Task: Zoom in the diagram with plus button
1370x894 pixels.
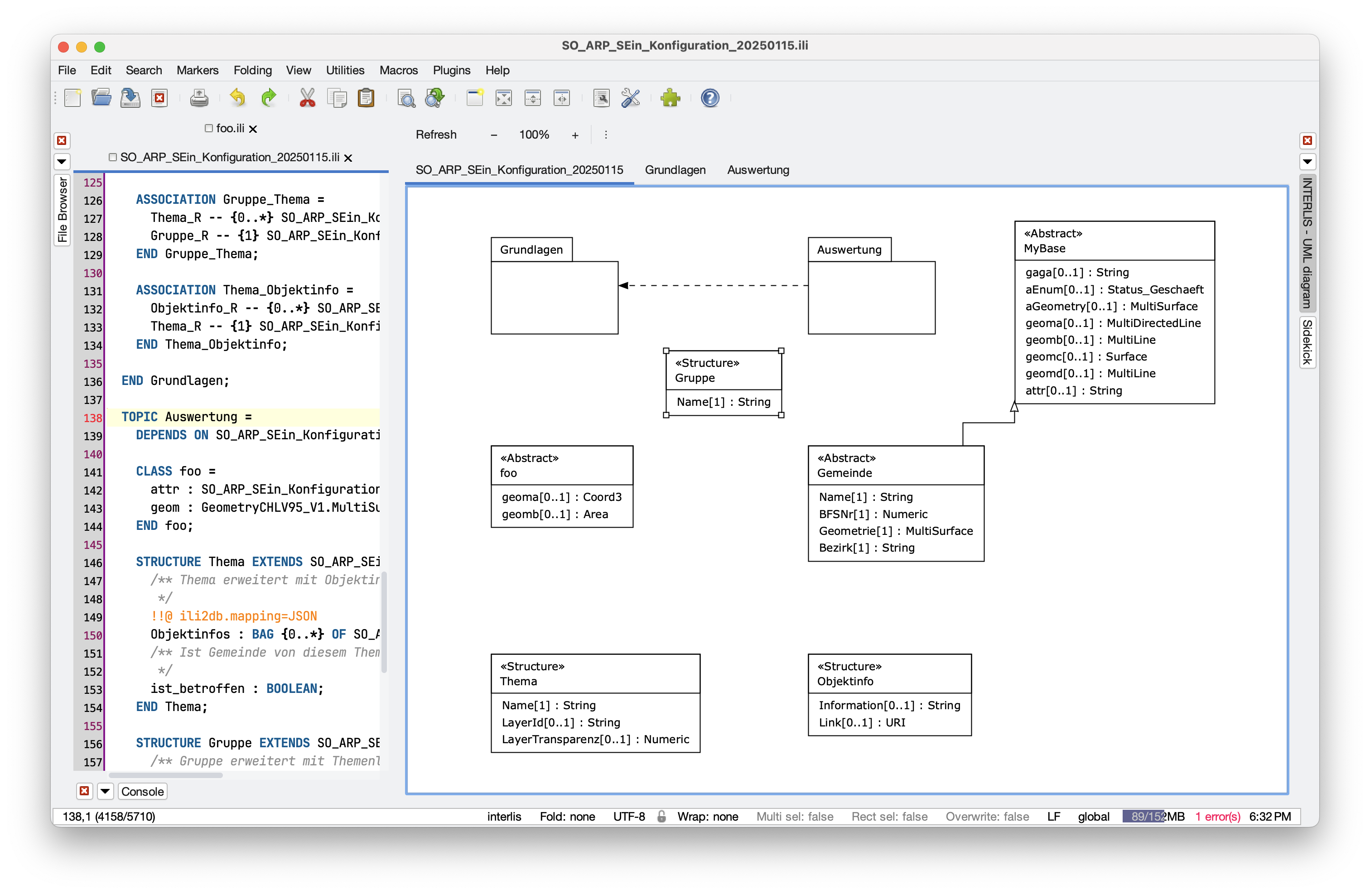Action: (574, 135)
